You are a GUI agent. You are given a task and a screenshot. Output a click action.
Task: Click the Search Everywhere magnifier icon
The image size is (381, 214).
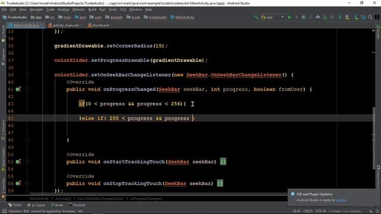point(370,17)
